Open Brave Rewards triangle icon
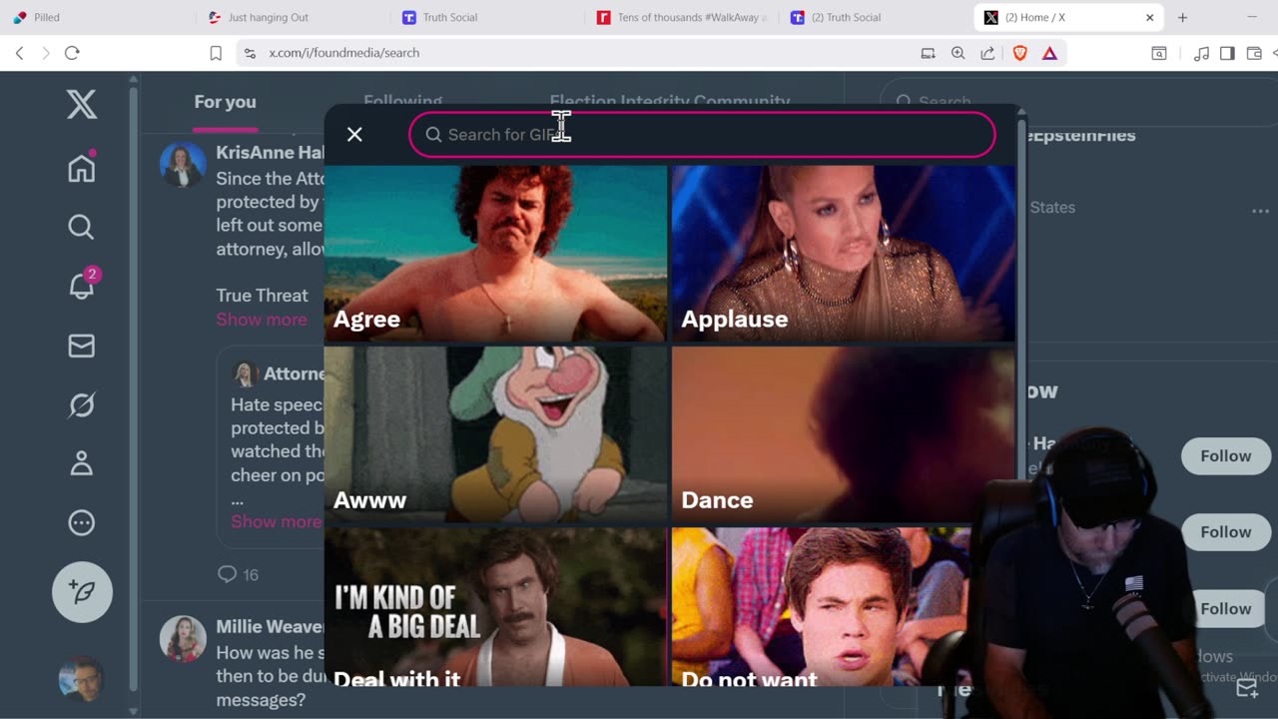The height and width of the screenshot is (719, 1278). tap(1049, 53)
